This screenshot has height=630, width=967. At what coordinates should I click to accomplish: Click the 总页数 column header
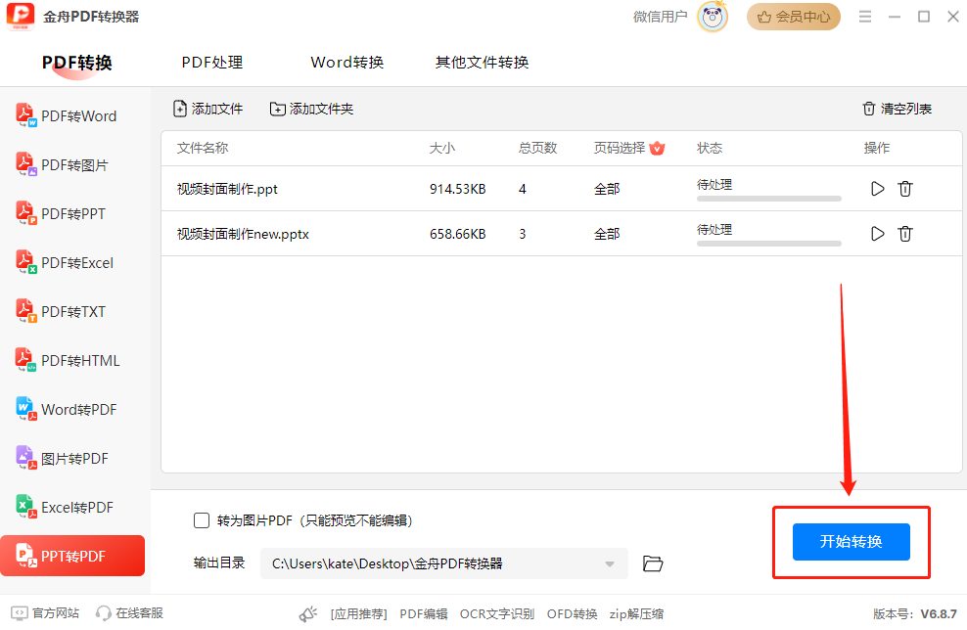tap(537, 148)
